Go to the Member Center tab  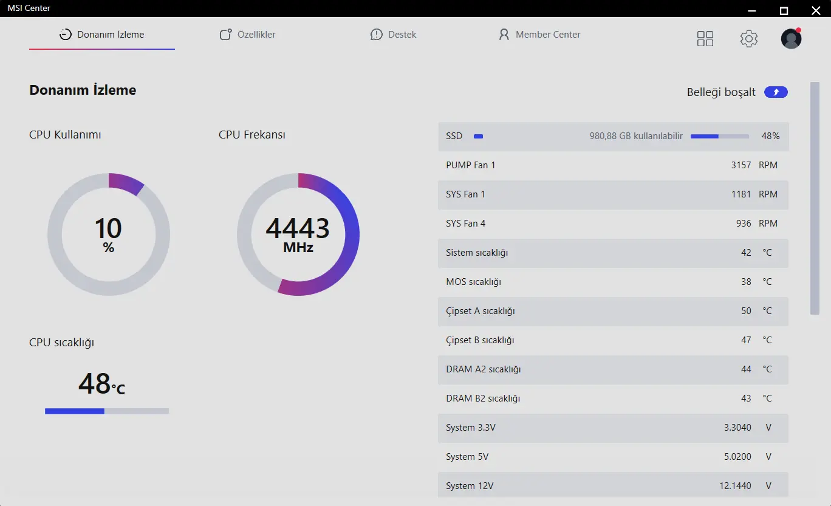click(539, 35)
